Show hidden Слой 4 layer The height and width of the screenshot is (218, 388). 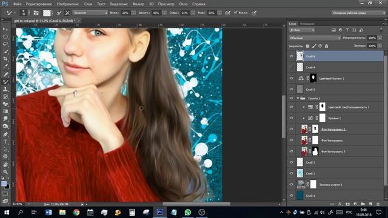click(291, 67)
